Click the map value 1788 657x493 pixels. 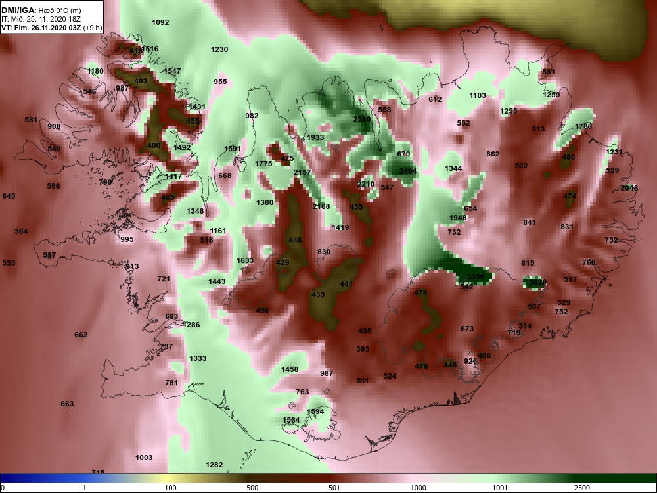583,126
